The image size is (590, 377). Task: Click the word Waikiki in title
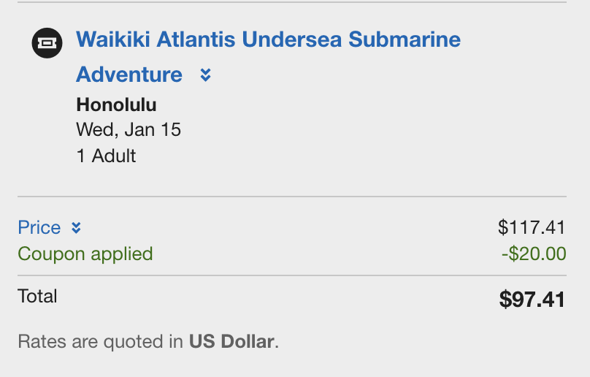pos(113,39)
